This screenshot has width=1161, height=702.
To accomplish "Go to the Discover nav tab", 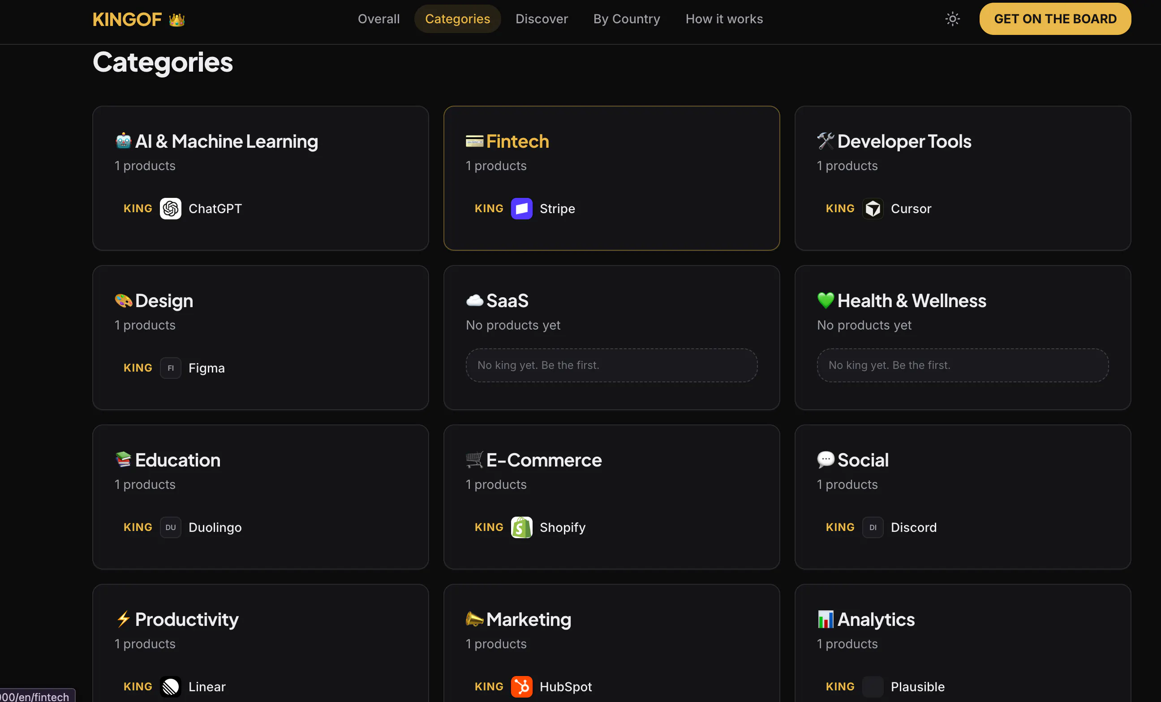I will [542, 19].
